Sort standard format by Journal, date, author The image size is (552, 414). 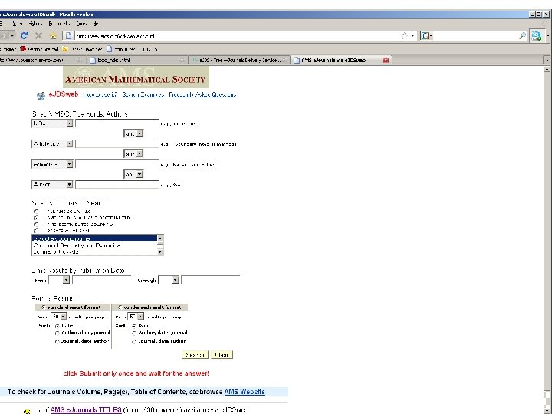click(x=58, y=341)
